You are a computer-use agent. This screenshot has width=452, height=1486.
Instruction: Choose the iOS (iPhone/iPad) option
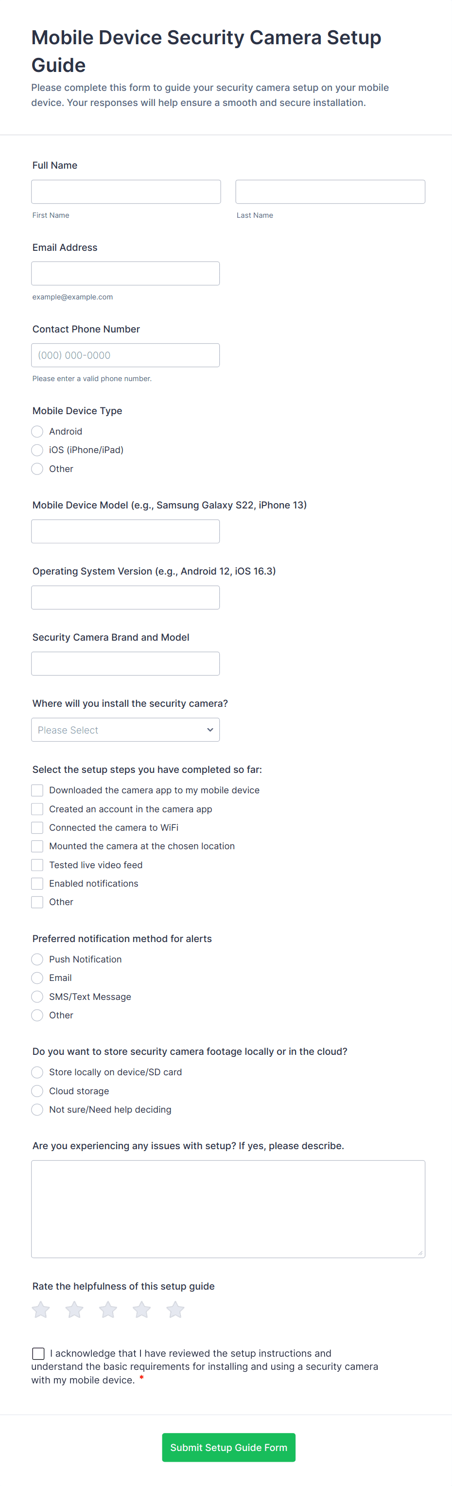[x=37, y=450]
